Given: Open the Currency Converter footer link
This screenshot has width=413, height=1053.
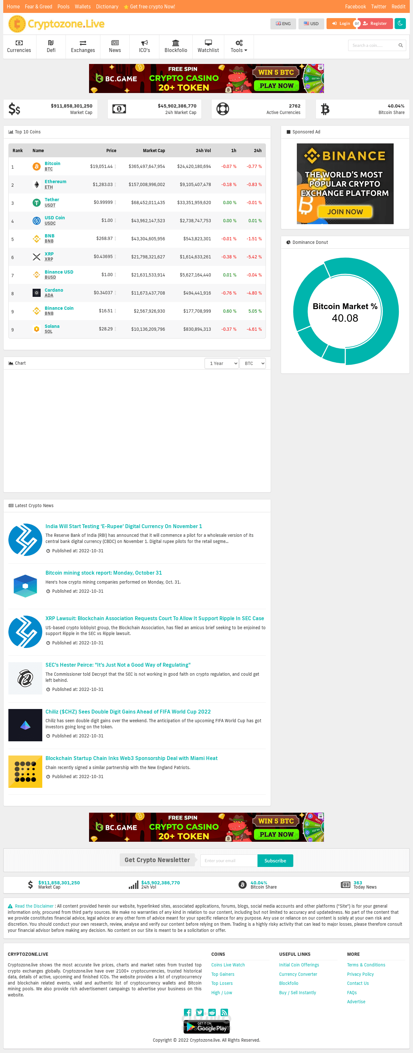Looking at the screenshot, I should point(298,974).
